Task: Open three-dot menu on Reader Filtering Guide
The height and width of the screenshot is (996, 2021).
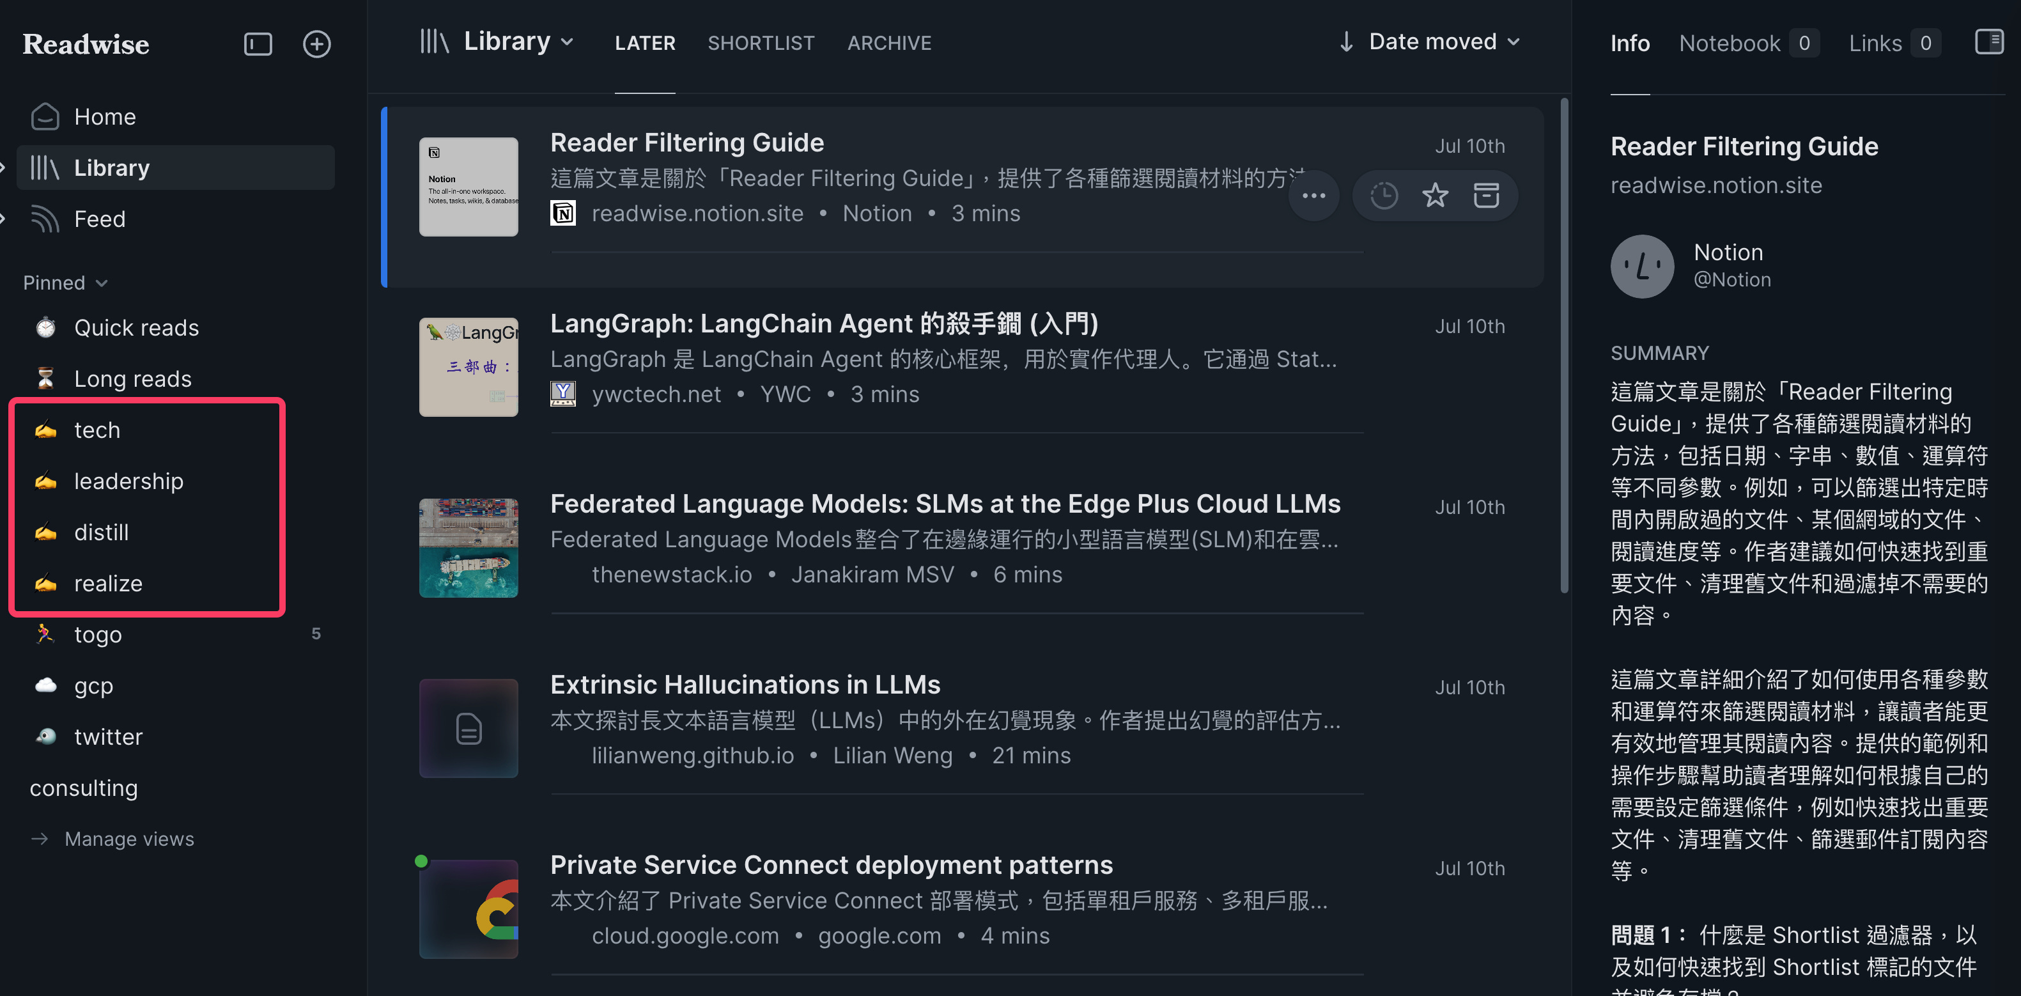Action: point(1313,196)
